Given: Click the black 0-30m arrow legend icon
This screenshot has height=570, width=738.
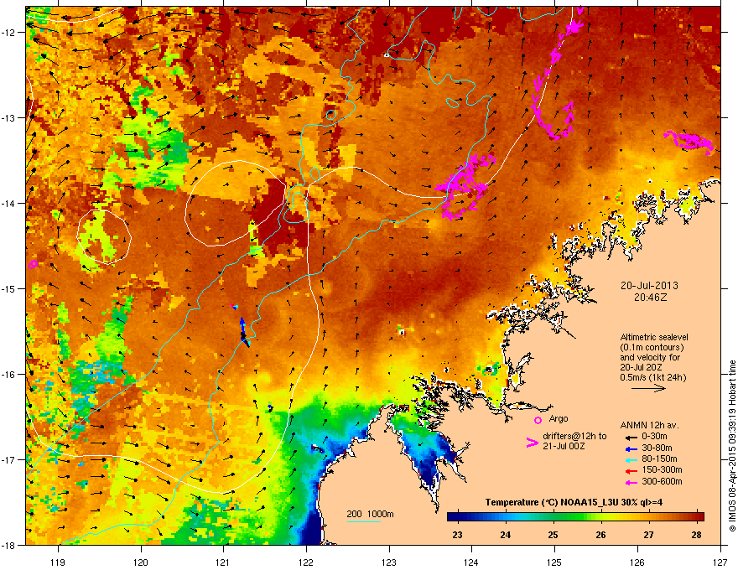Looking at the screenshot, I should point(631,437).
